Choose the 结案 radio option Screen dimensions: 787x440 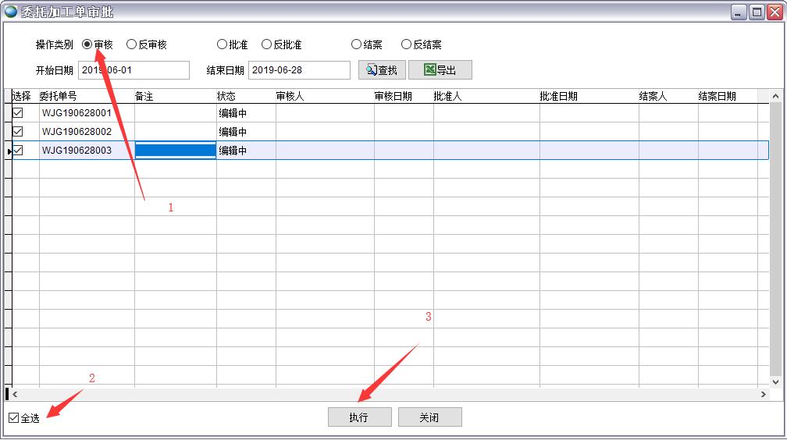point(357,45)
